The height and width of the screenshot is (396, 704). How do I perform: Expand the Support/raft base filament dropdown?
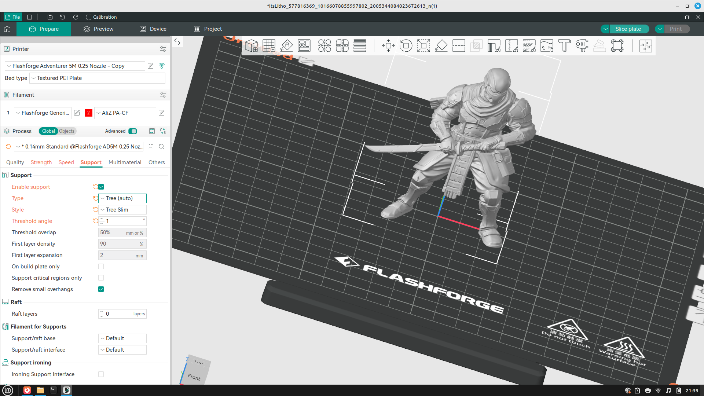(x=122, y=338)
